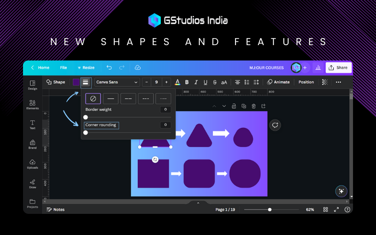Move page down with chevron
Screen dimensions: 376x235
(x=224, y=106)
